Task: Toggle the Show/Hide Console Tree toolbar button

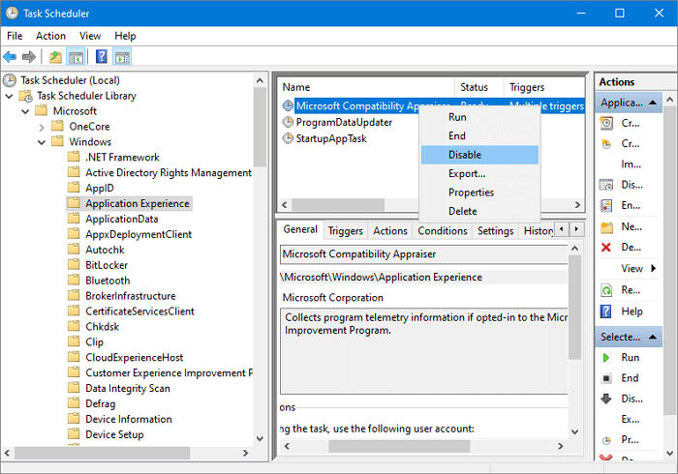Action: (77, 57)
